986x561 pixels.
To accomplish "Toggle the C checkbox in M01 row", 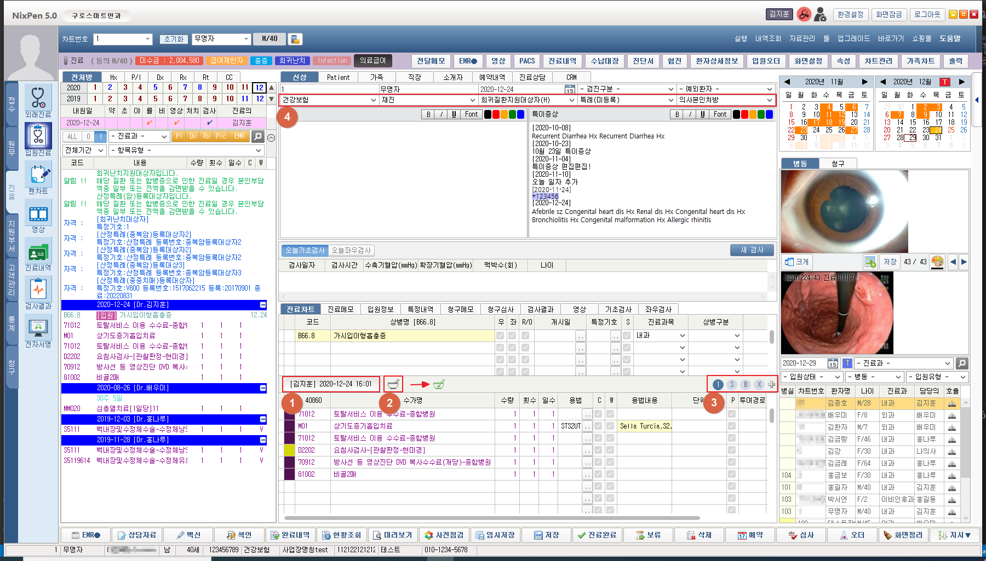I will coord(598,426).
